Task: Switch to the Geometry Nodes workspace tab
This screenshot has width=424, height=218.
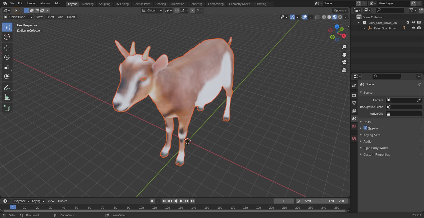Action: click(x=239, y=4)
